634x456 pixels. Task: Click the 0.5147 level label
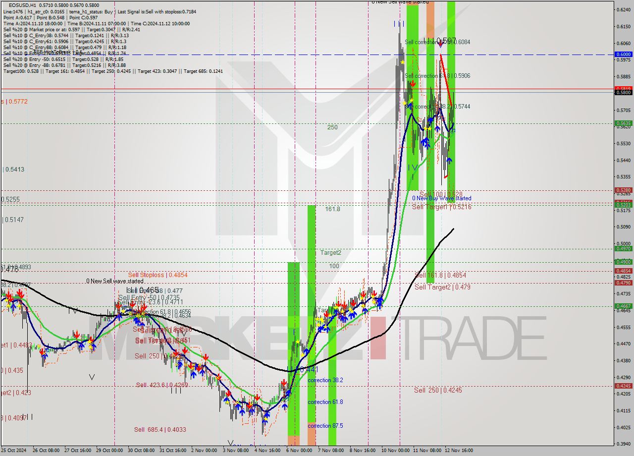[x=14, y=220]
